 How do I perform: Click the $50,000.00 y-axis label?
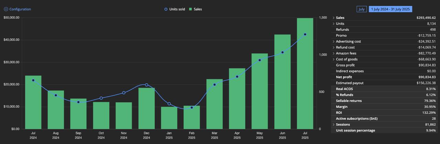[11, 17]
